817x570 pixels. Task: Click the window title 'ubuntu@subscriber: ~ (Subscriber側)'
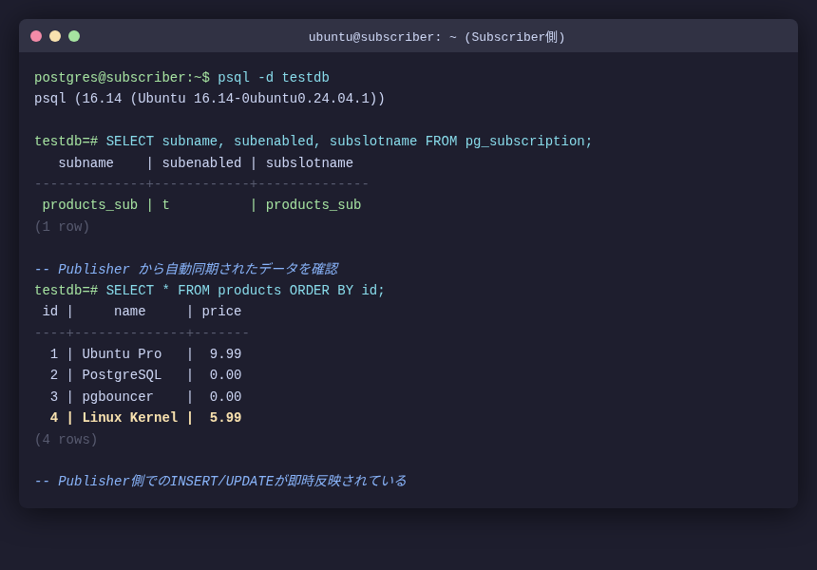click(437, 37)
